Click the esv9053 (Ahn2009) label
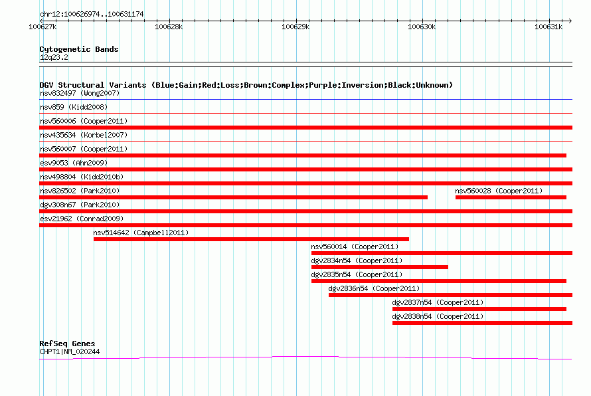591x396 pixels. [74, 163]
